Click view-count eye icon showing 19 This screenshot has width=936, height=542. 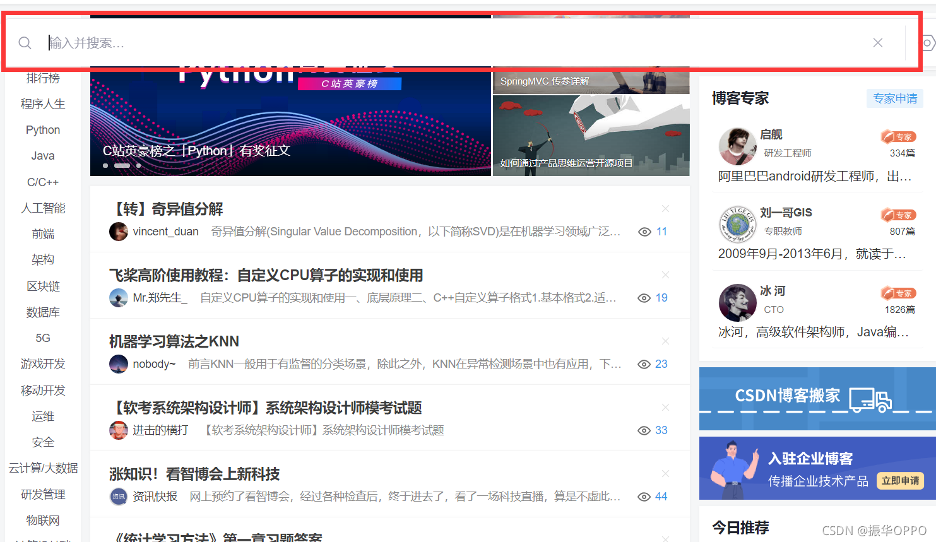pyautogui.click(x=644, y=298)
